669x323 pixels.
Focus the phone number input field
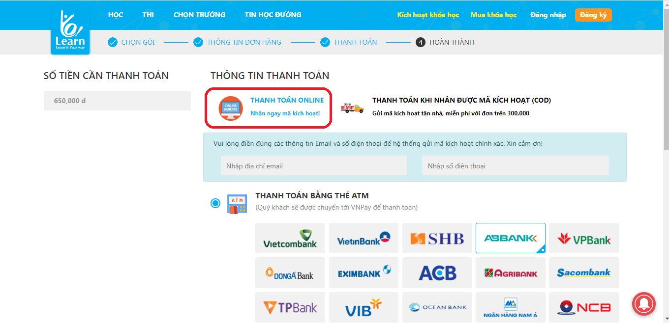pyautogui.click(x=516, y=166)
